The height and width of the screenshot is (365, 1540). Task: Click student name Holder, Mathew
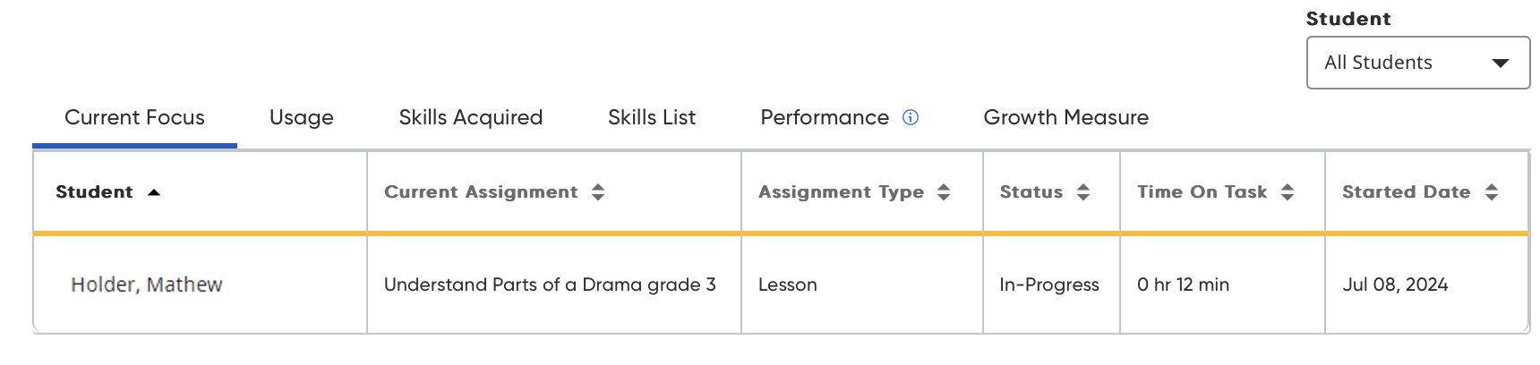click(x=147, y=284)
